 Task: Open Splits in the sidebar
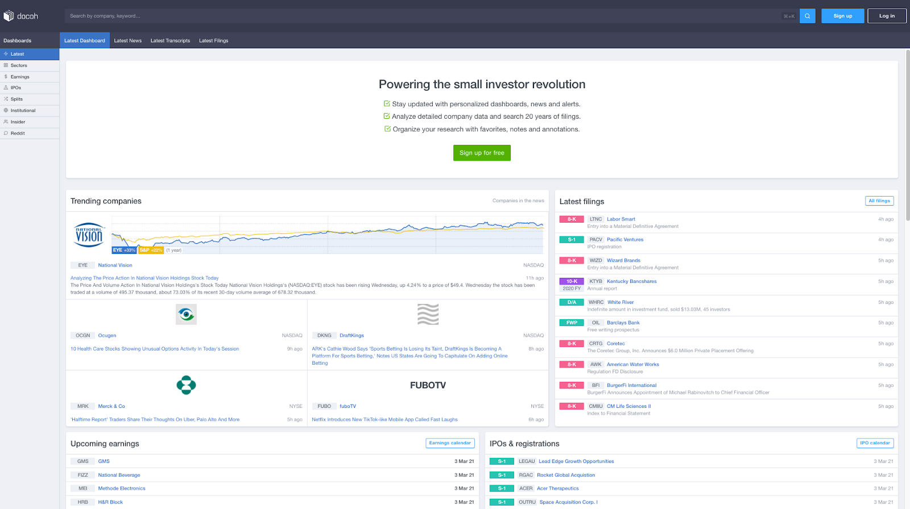(x=30, y=99)
